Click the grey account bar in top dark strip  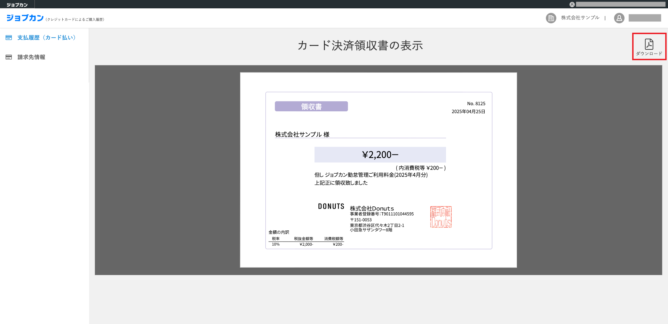click(x=620, y=5)
